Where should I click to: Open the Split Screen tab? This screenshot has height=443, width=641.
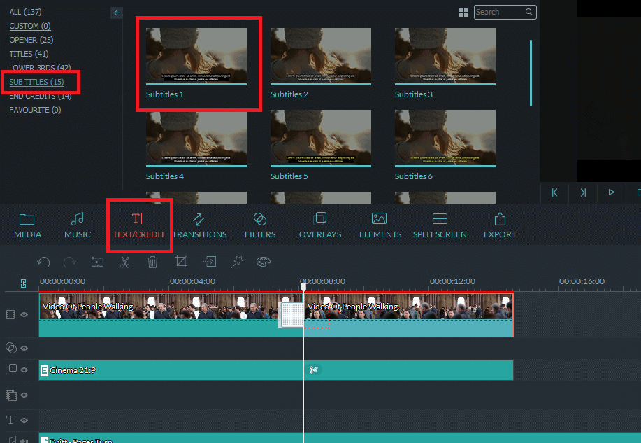coord(440,225)
